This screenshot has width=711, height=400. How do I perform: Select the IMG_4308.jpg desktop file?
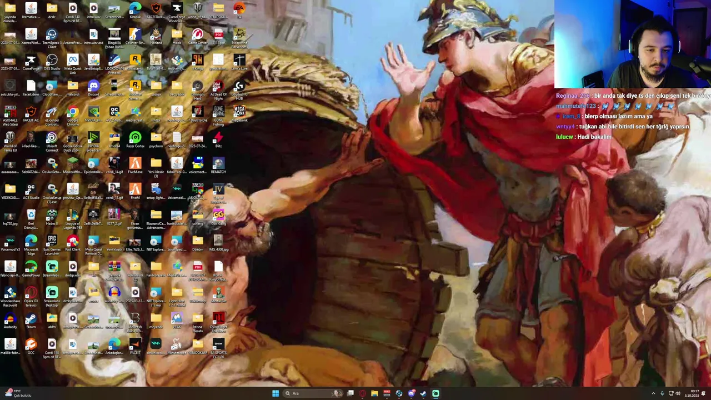coord(218,243)
